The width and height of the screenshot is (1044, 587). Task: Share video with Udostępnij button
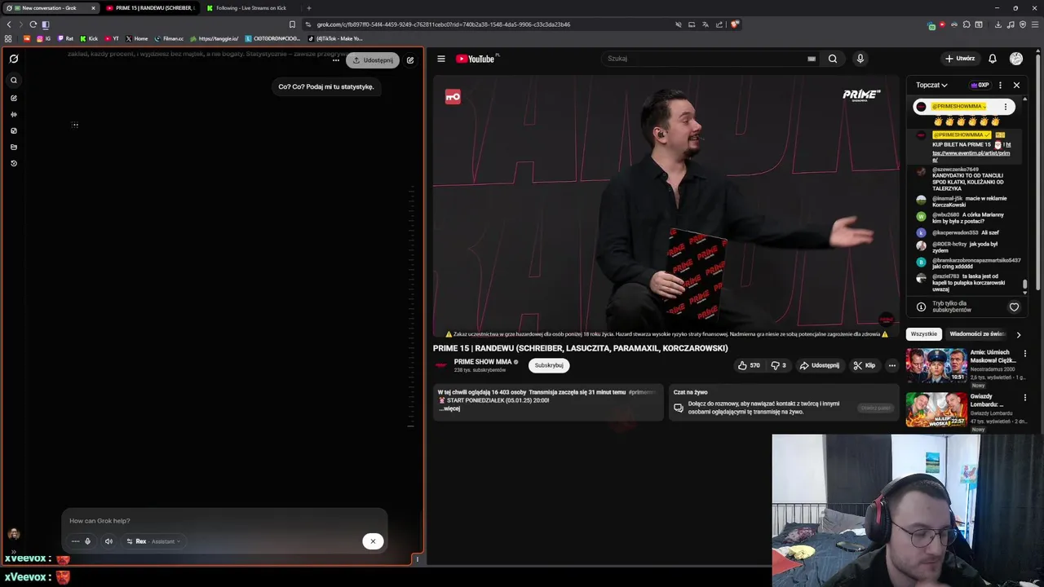pyautogui.click(x=820, y=365)
